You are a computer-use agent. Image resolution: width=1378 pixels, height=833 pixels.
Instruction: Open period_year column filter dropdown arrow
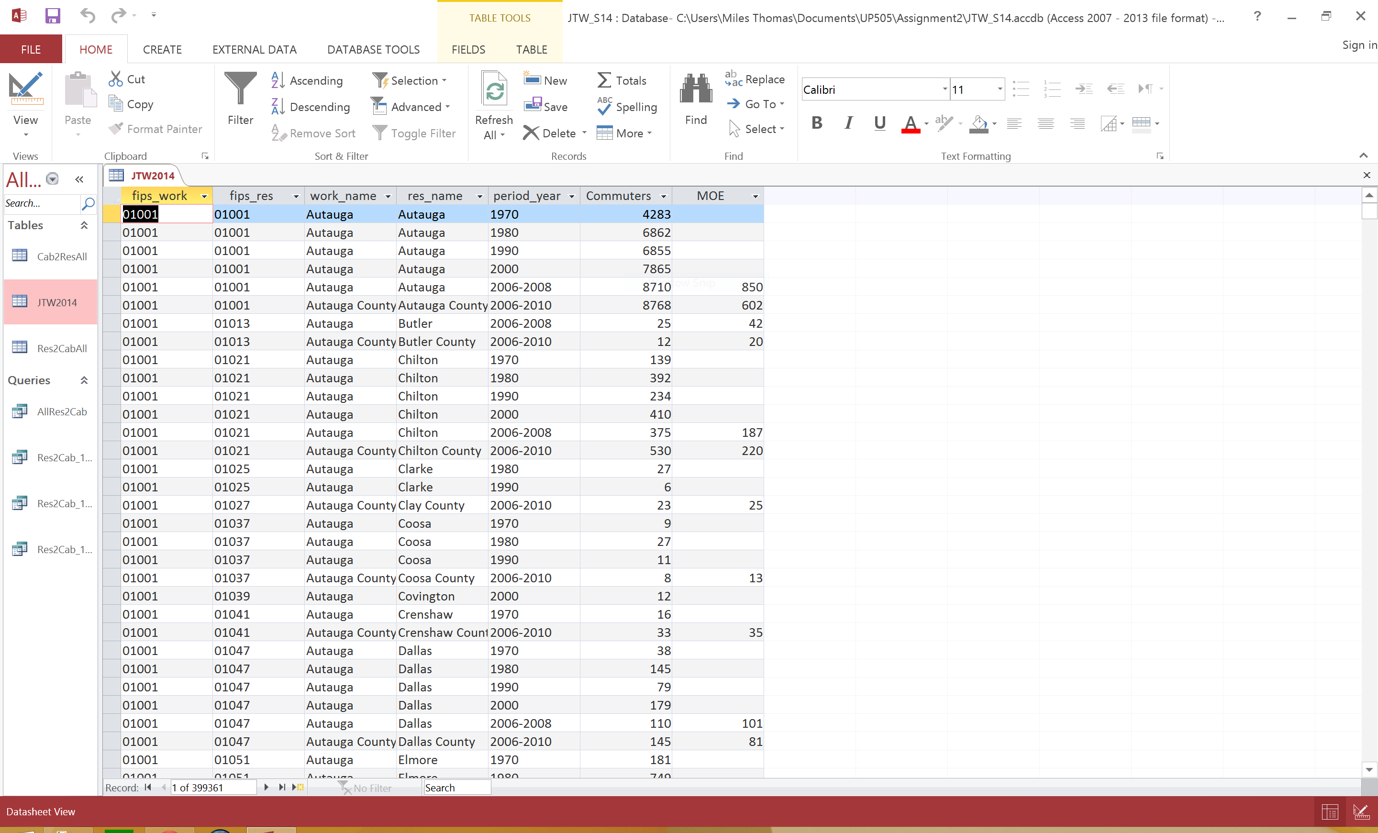pos(572,196)
